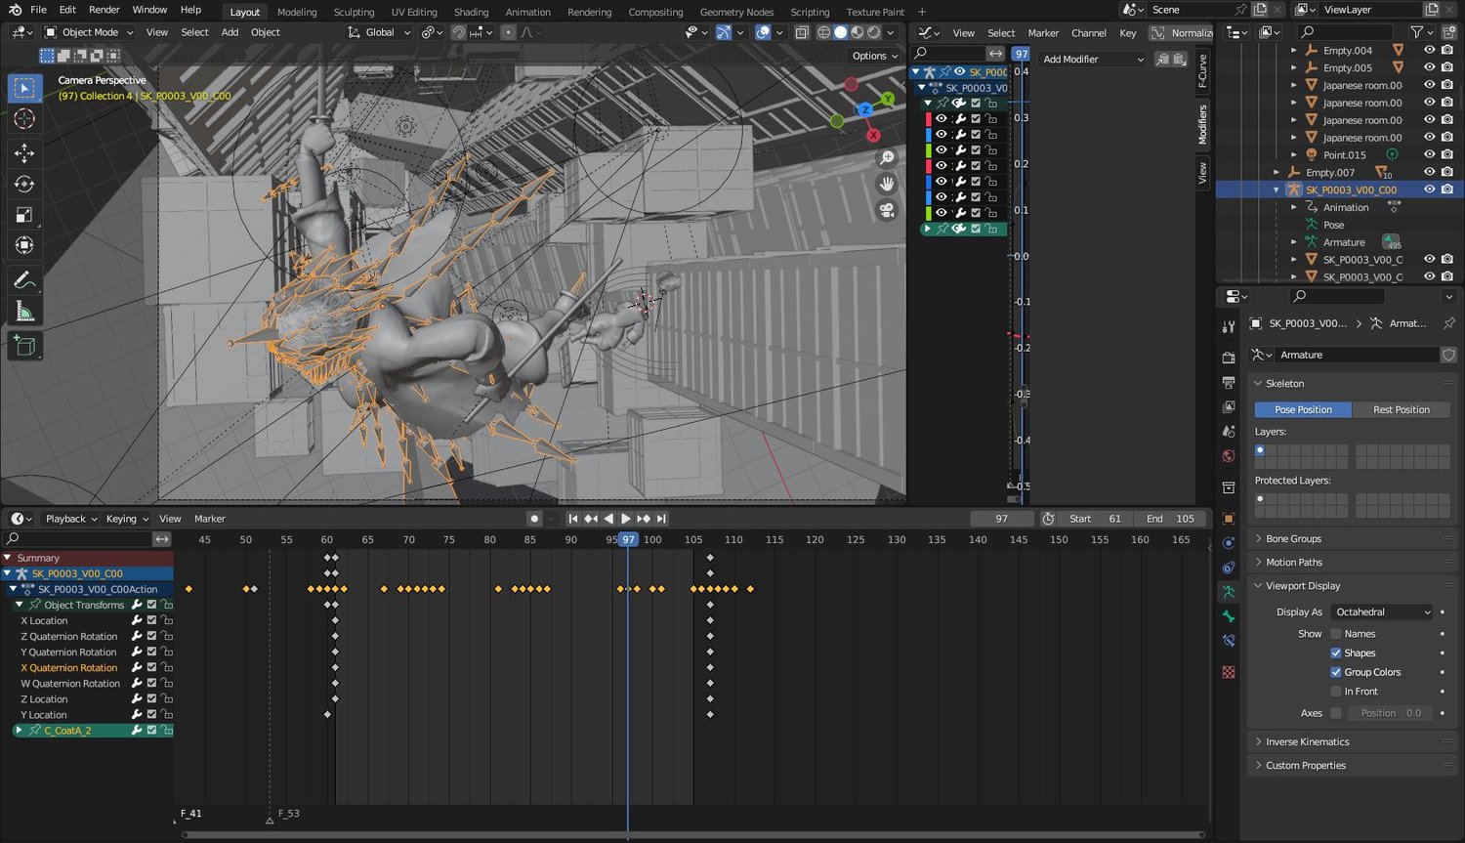This screenshot has width=1465, height=843.
Task: Expand the Motion Paths panel
Action: 1352,563
